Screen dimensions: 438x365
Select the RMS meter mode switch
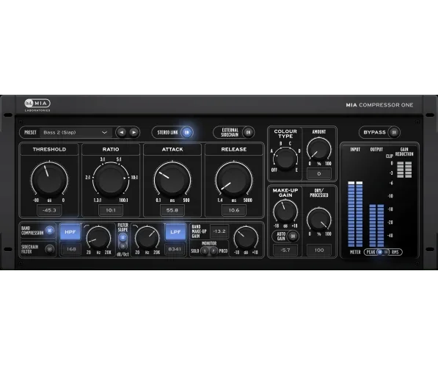pyautogui.click(x=386, y=252)
